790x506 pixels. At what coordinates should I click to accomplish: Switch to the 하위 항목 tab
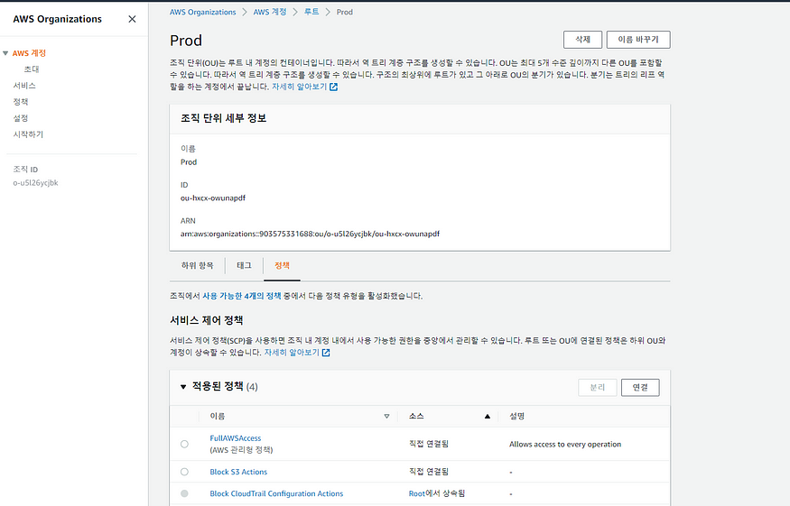(x=197, y=265)
